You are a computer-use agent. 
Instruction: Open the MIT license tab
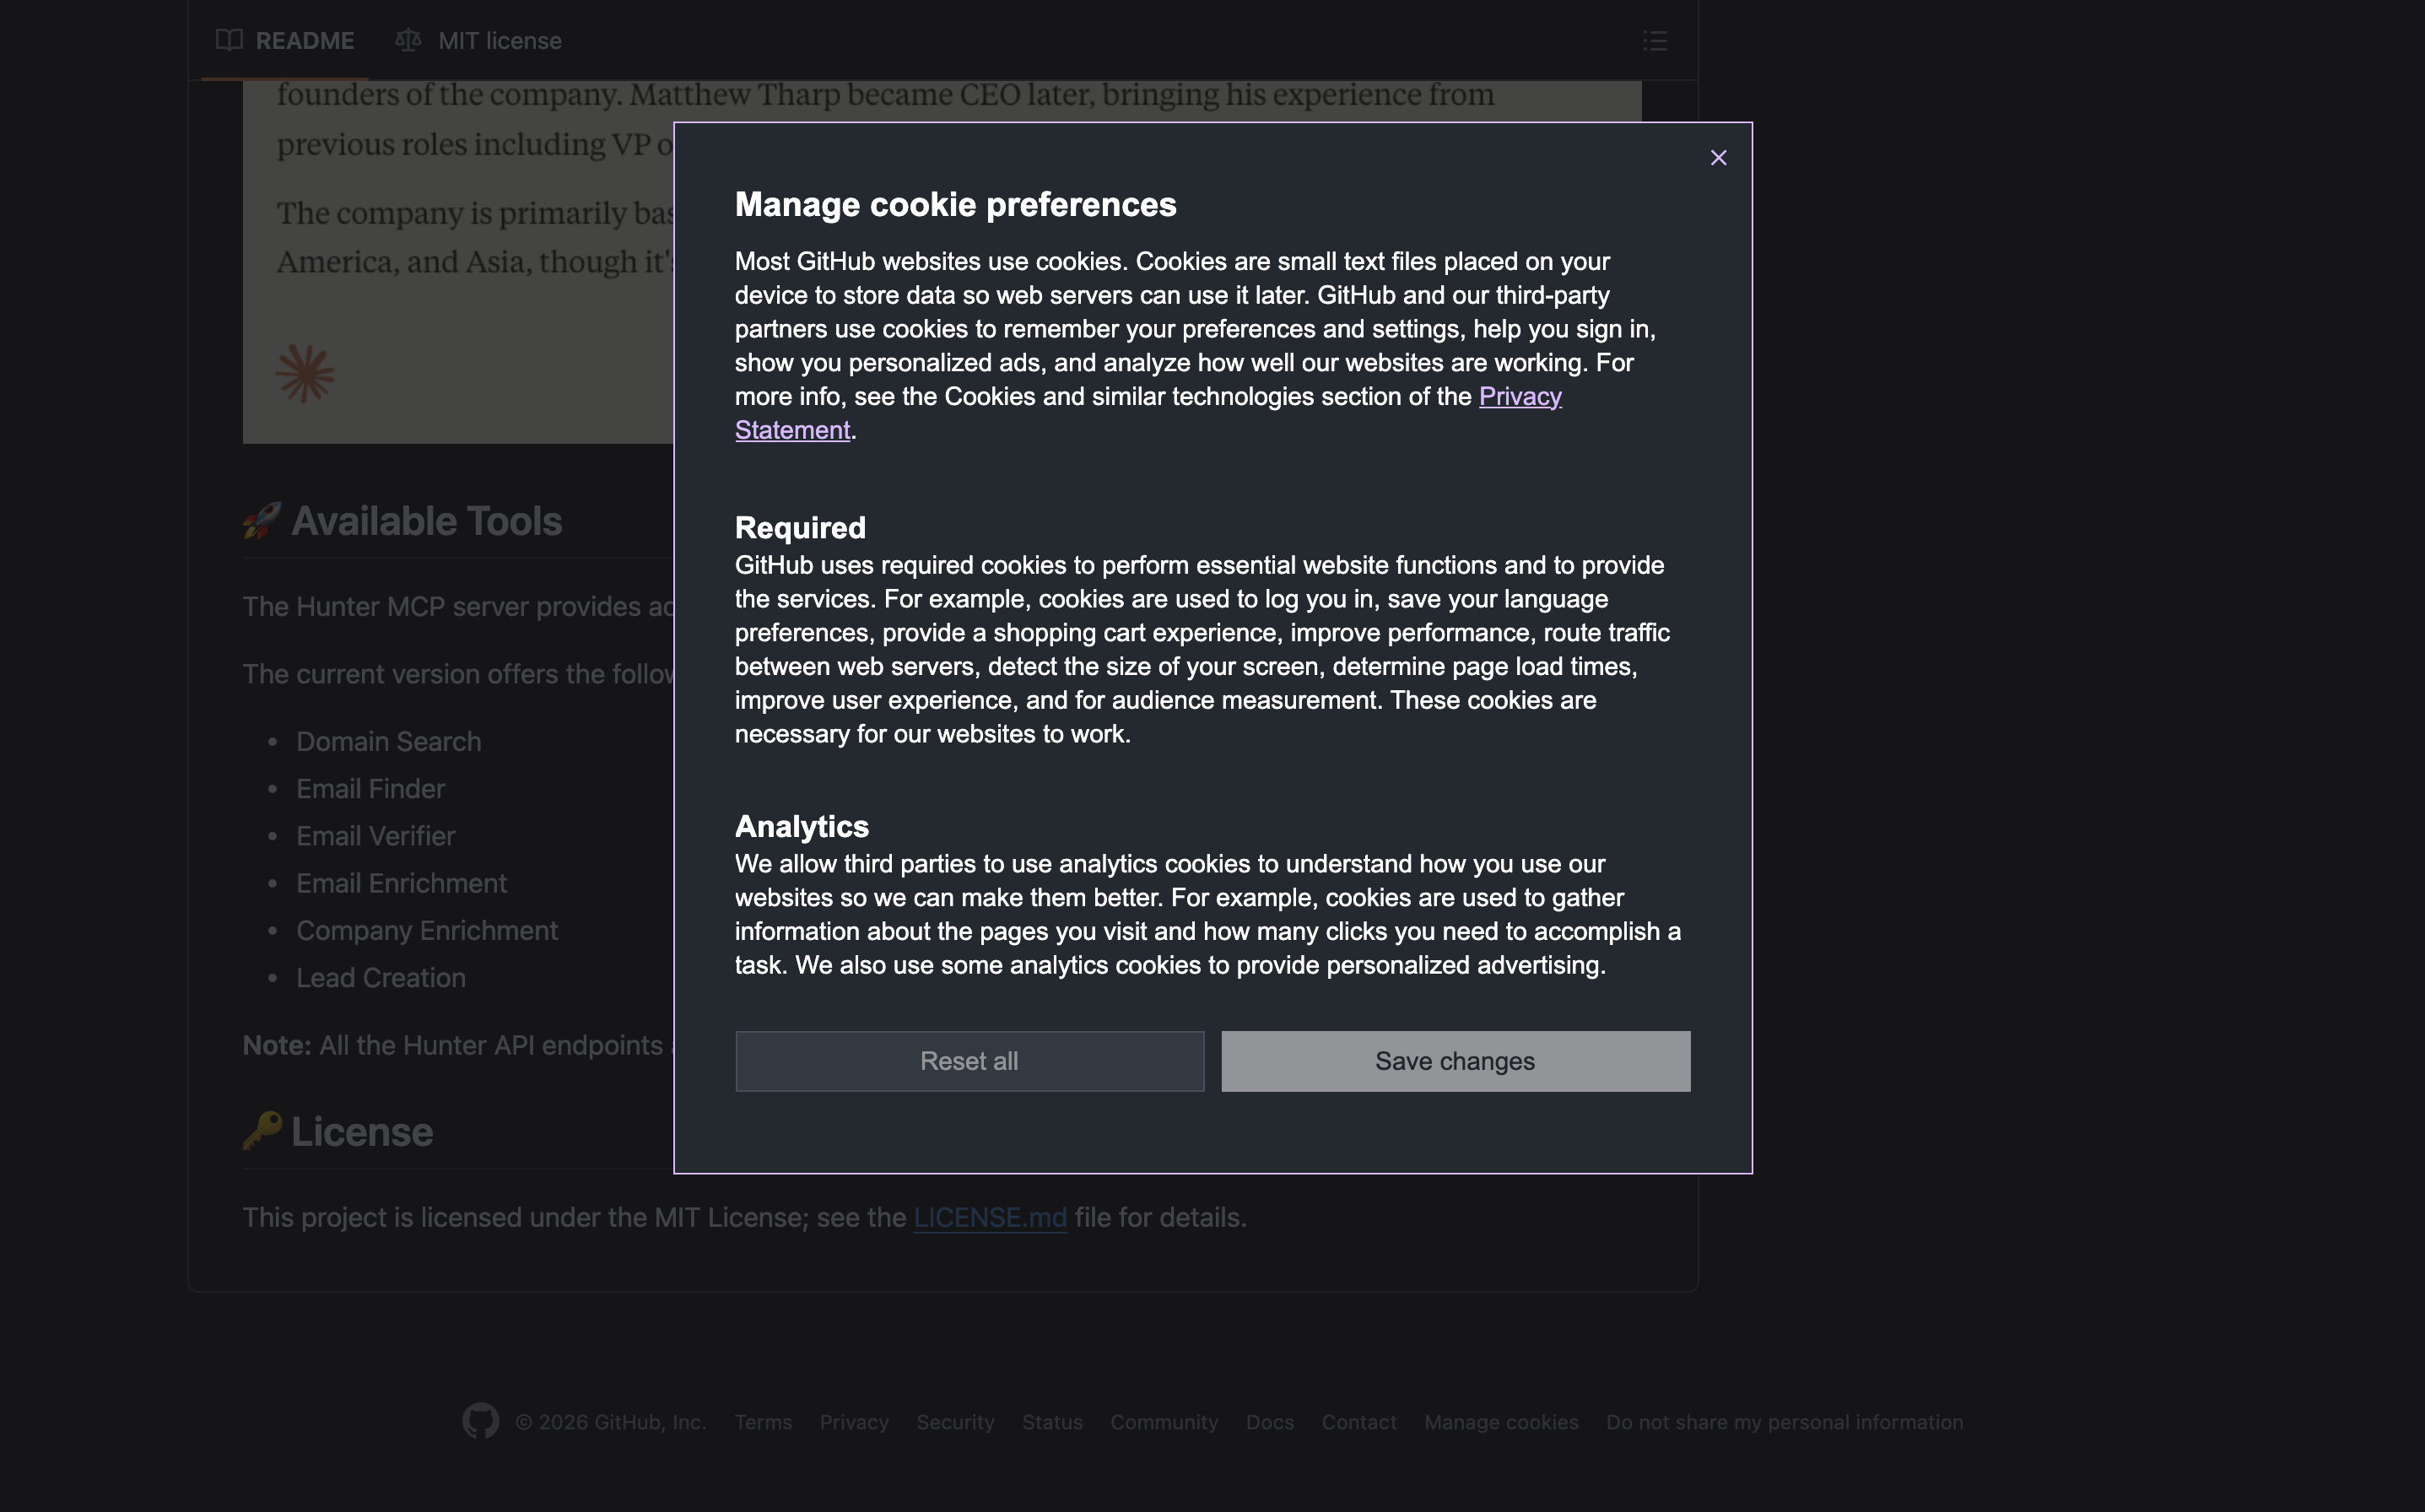(x=499, y=41)
